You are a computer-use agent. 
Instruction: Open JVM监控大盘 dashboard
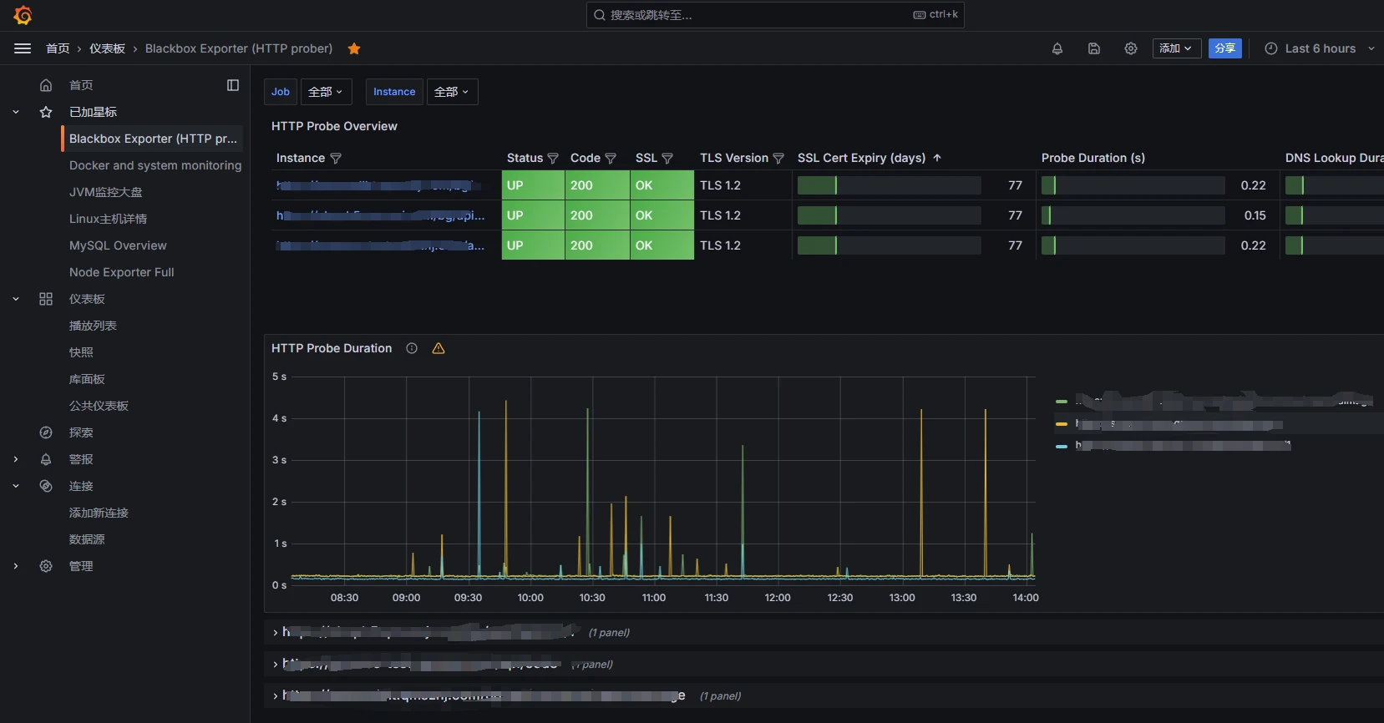coord(105,192)
